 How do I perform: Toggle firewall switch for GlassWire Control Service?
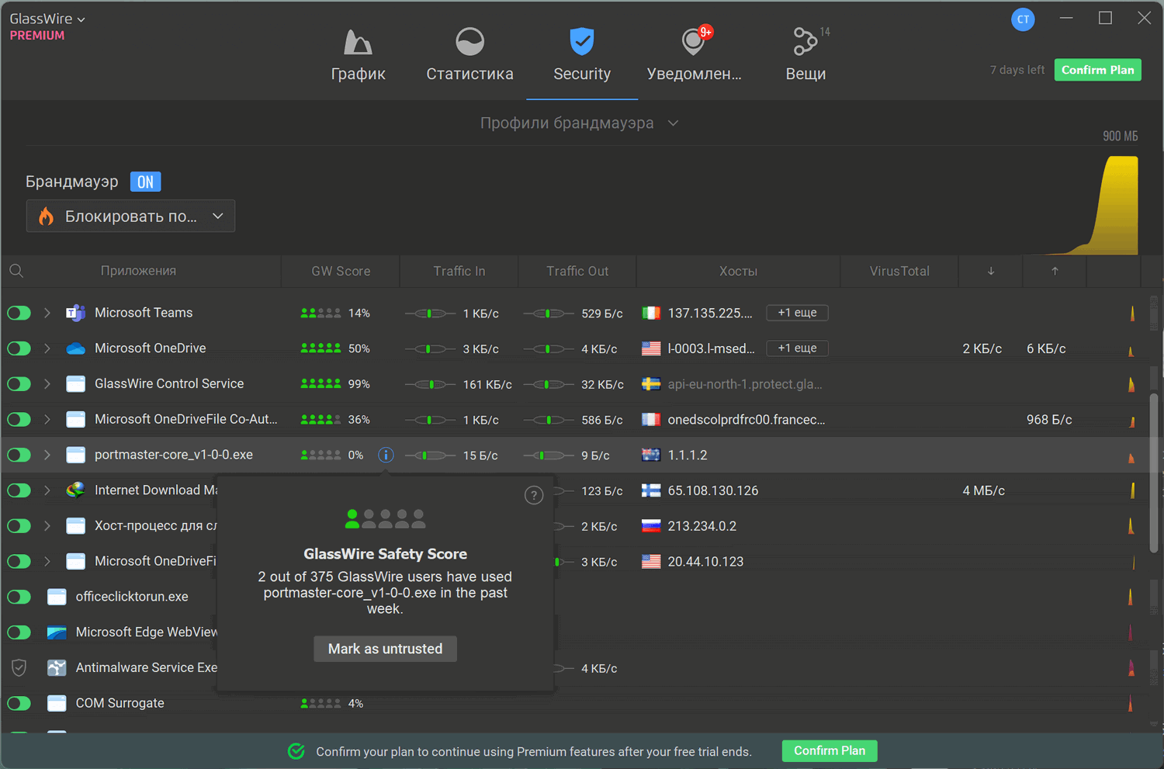click(19, 384)
